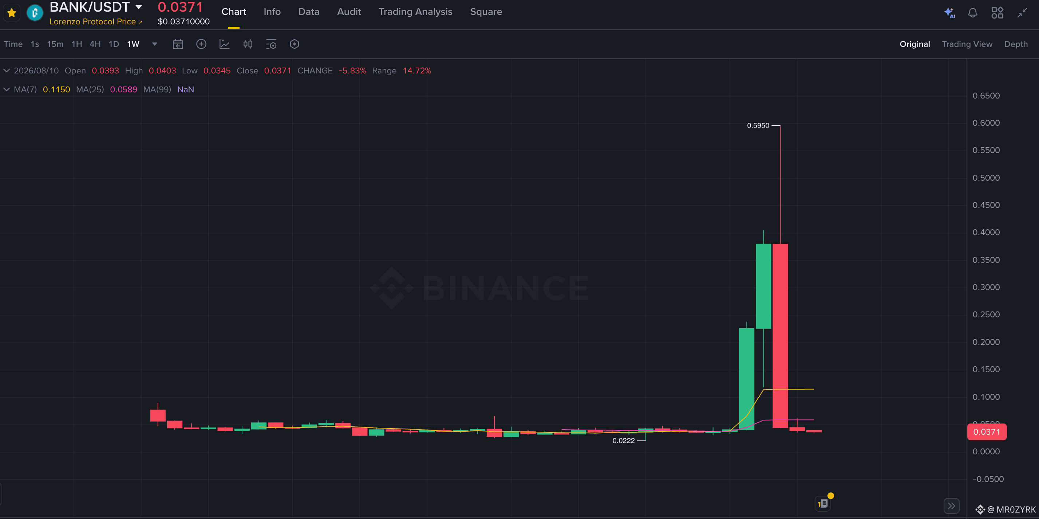Screen dimensions: 1039x519
Task: Switch to the Audit tab
Action: [349, 12]
